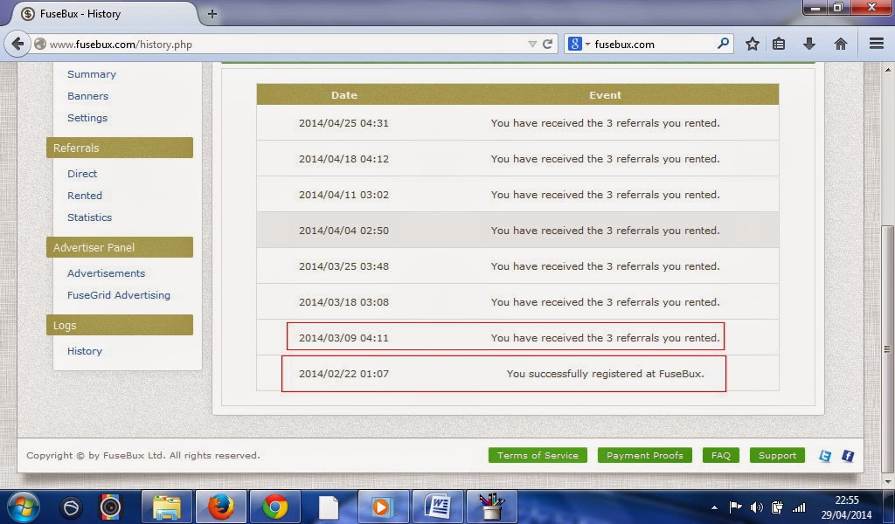The height and width of the screenshot is (524, 895).
Task: Select the 2014/03/18 03:08 date cell
Action: 343,301
